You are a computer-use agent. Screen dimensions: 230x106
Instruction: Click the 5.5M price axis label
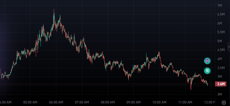click(221, 32)
